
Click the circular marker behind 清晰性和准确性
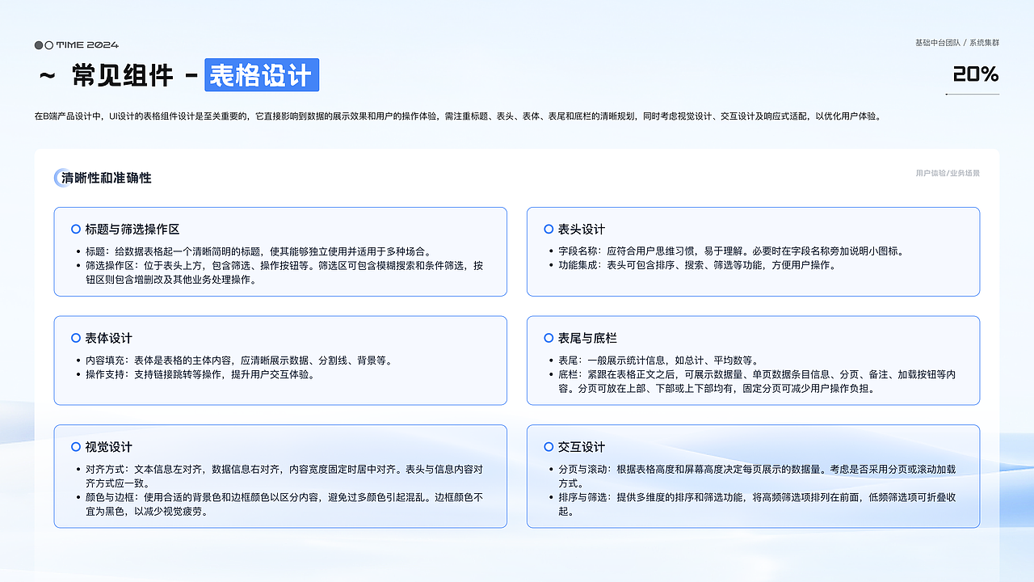pos(61,178)
